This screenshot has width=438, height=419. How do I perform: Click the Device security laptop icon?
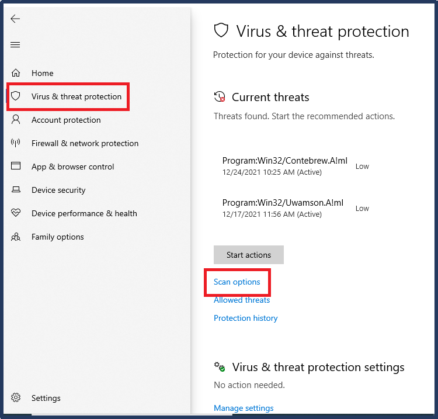(16, 190)
